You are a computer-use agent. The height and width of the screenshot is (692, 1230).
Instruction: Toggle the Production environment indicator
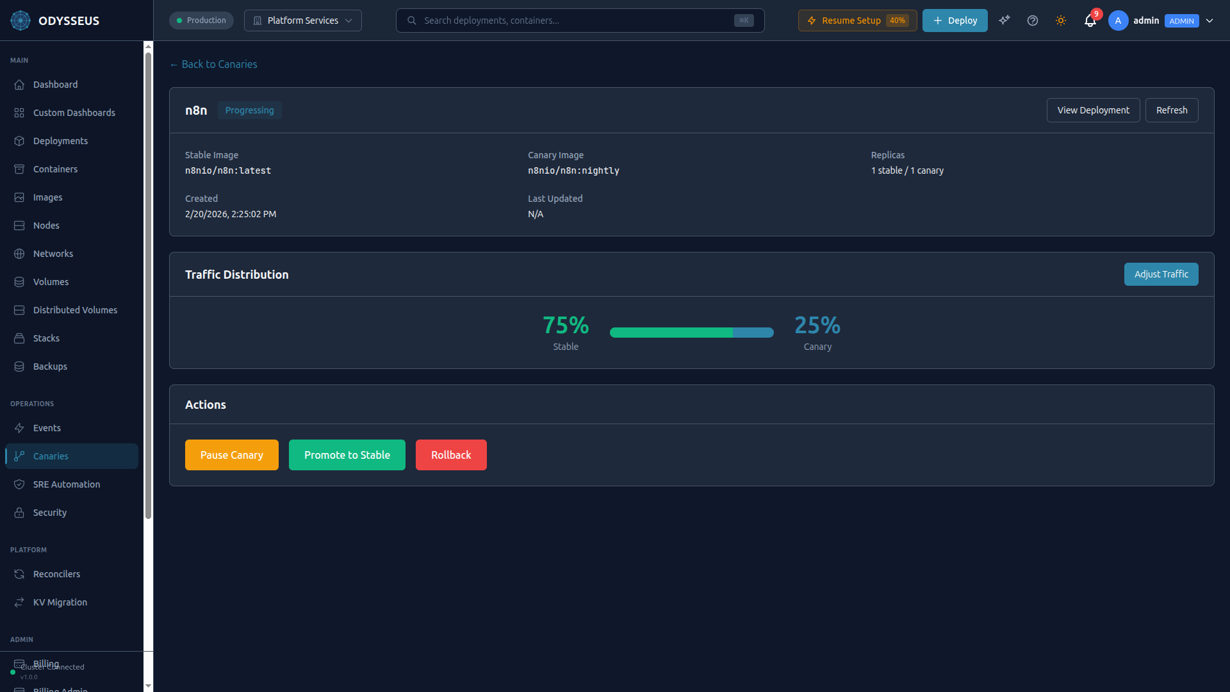[201, 20]
